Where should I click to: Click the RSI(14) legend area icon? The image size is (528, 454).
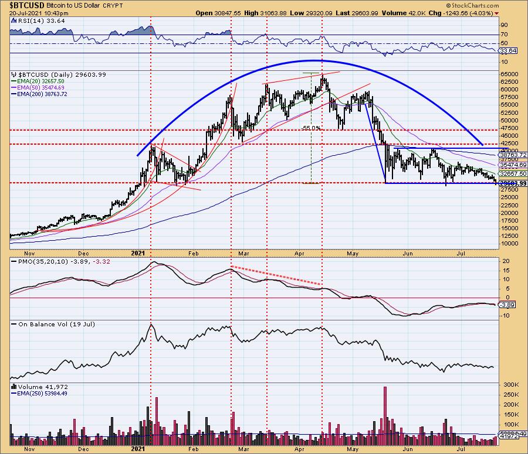(13, 21)
